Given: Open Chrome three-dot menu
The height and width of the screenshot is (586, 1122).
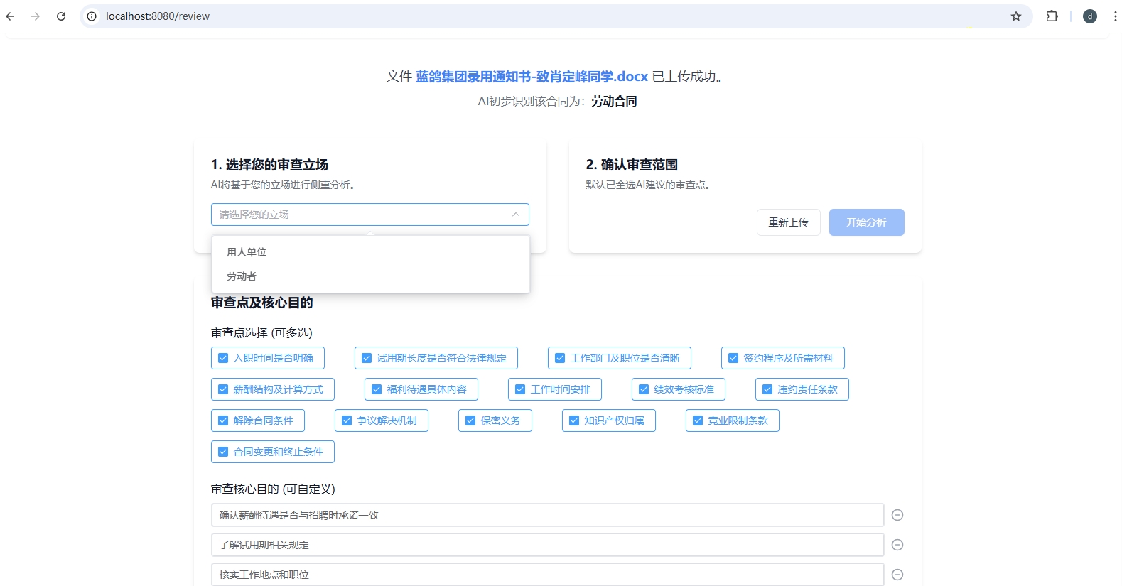Looking at the screenshot, I should tap(1115, 16).
